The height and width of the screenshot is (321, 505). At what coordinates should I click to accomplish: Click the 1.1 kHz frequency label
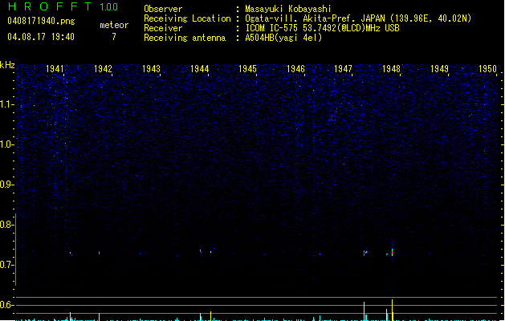[x=6, y=104]
